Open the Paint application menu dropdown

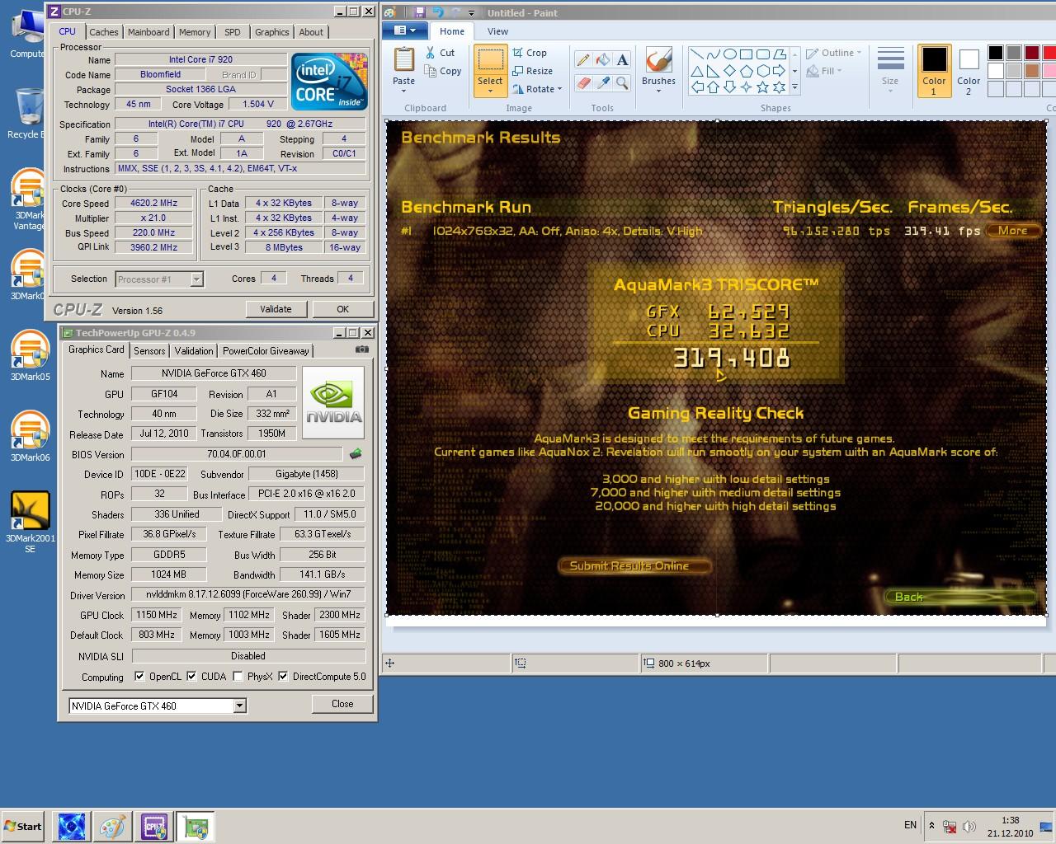click(407, 30)
